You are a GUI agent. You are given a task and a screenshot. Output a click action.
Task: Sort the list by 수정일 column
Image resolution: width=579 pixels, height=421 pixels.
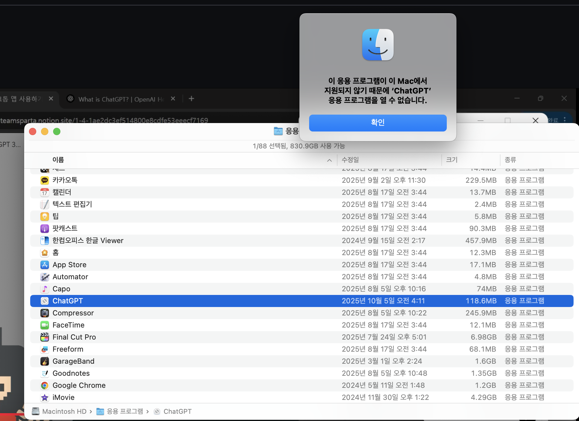tap(350, 160)
